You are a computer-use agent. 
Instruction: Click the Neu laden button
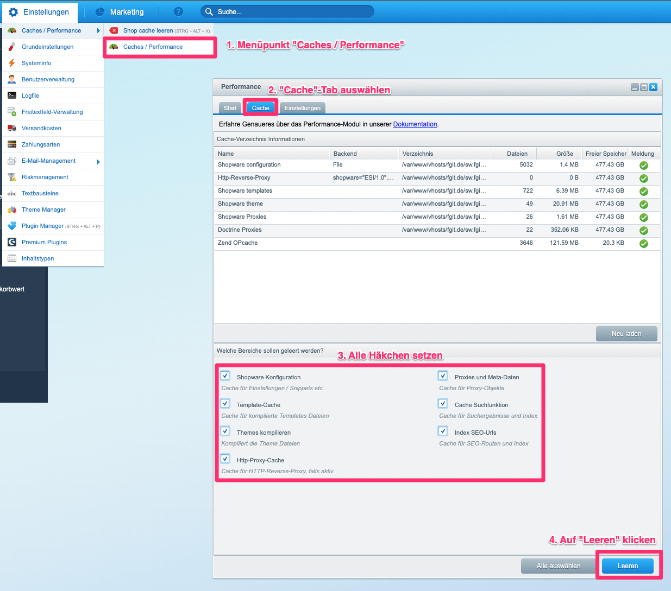[x=626, y=334]
